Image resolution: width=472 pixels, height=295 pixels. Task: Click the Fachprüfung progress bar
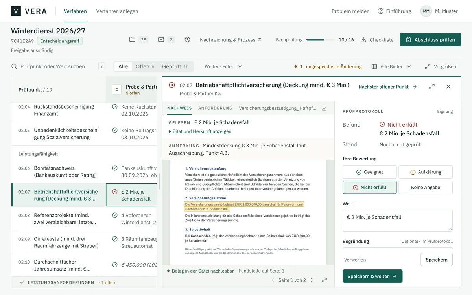coord(320,39)
